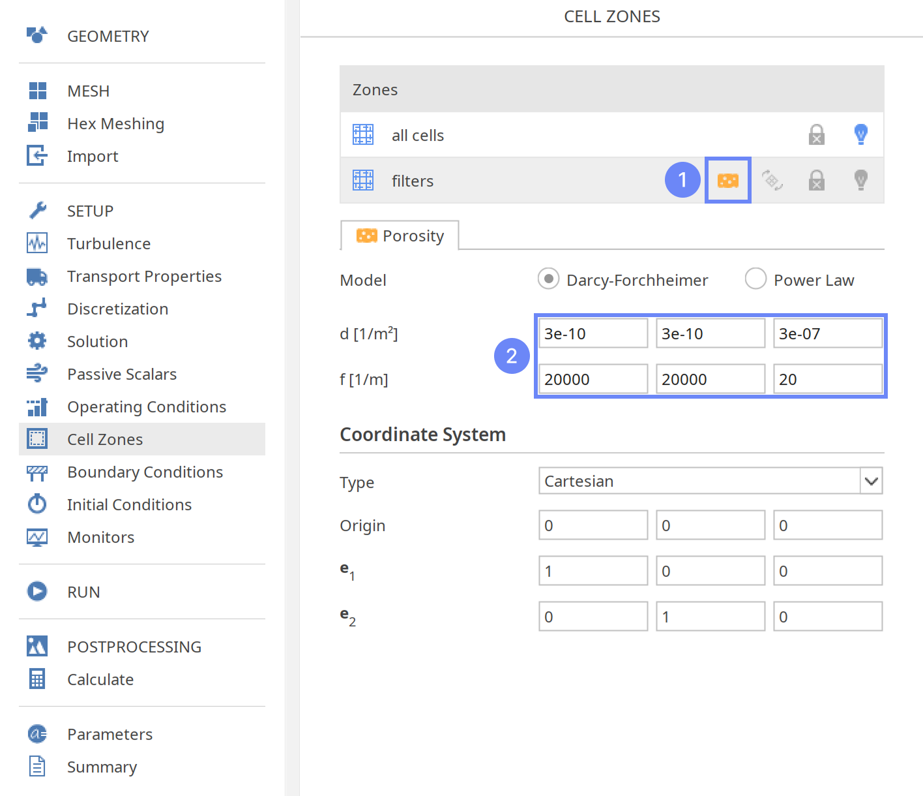
Task: Click the porosity icon in filters row
Action: tap(727, 180)
